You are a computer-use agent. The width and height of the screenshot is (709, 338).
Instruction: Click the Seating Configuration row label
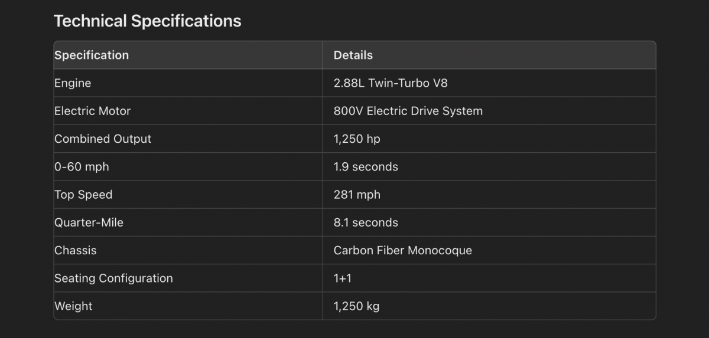[113, 278]
